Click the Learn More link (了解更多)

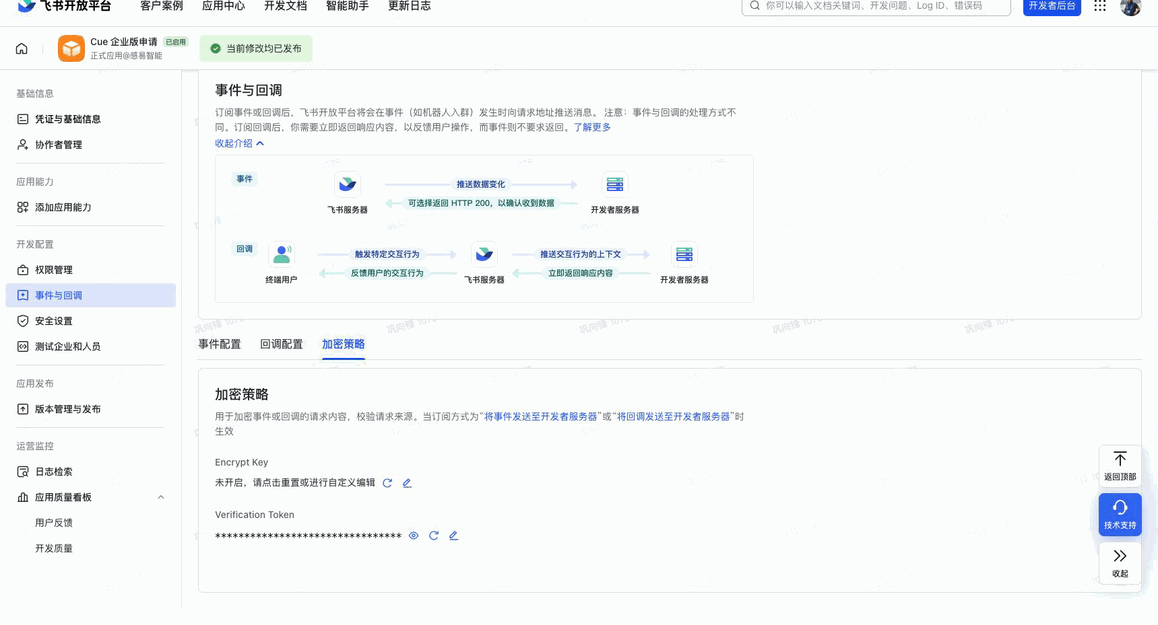pyautogui.click(x=592, y=127)
